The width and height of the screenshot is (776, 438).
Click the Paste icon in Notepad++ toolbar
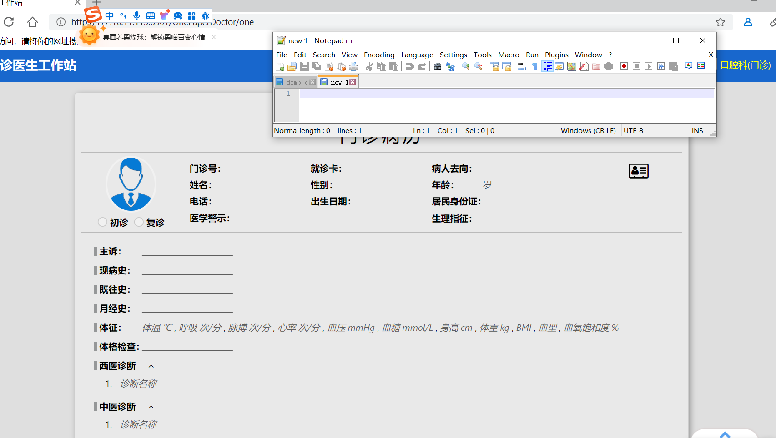click(x=394, y=66)
